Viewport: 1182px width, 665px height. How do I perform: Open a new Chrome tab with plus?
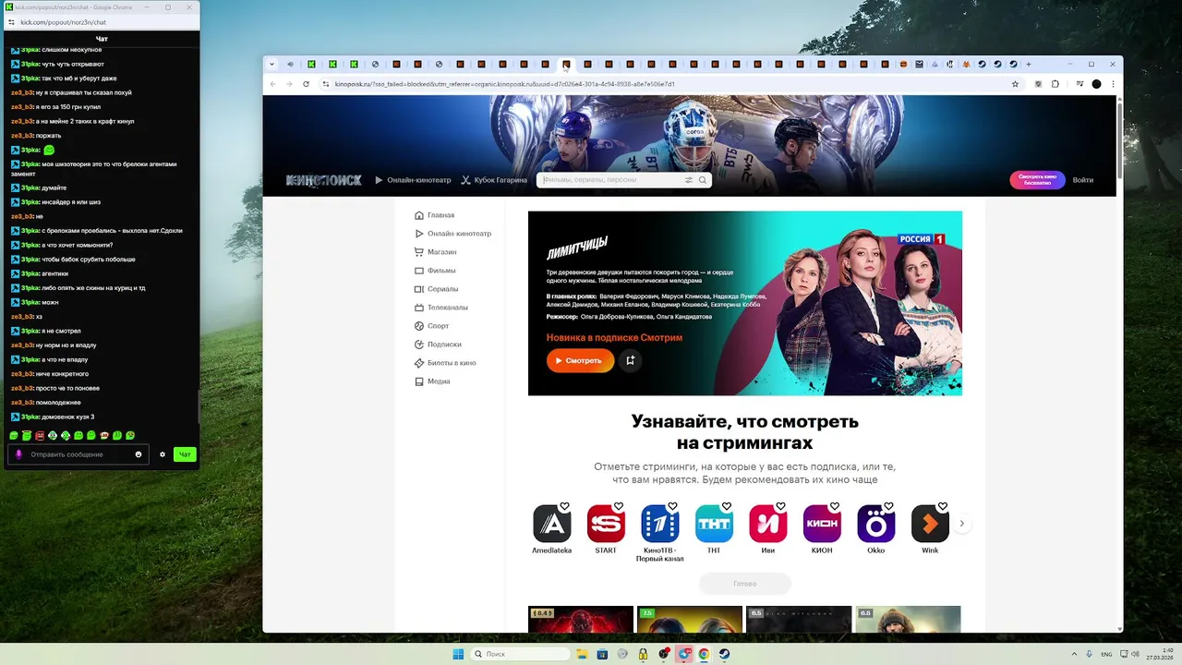[x=1029, y=65]
